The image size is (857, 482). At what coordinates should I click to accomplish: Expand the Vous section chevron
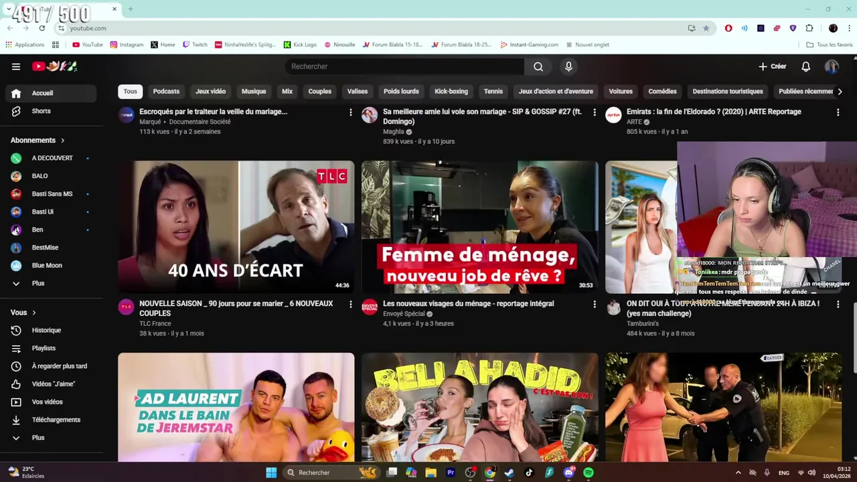point(34,313)
